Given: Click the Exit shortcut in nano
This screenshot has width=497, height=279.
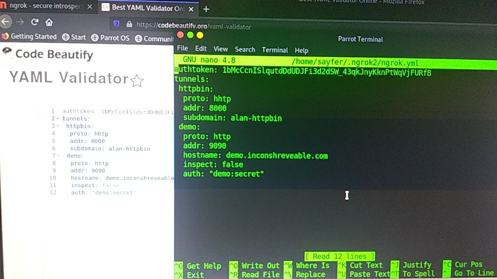Looking at the screenshot, I should click(x=189, y=275).
